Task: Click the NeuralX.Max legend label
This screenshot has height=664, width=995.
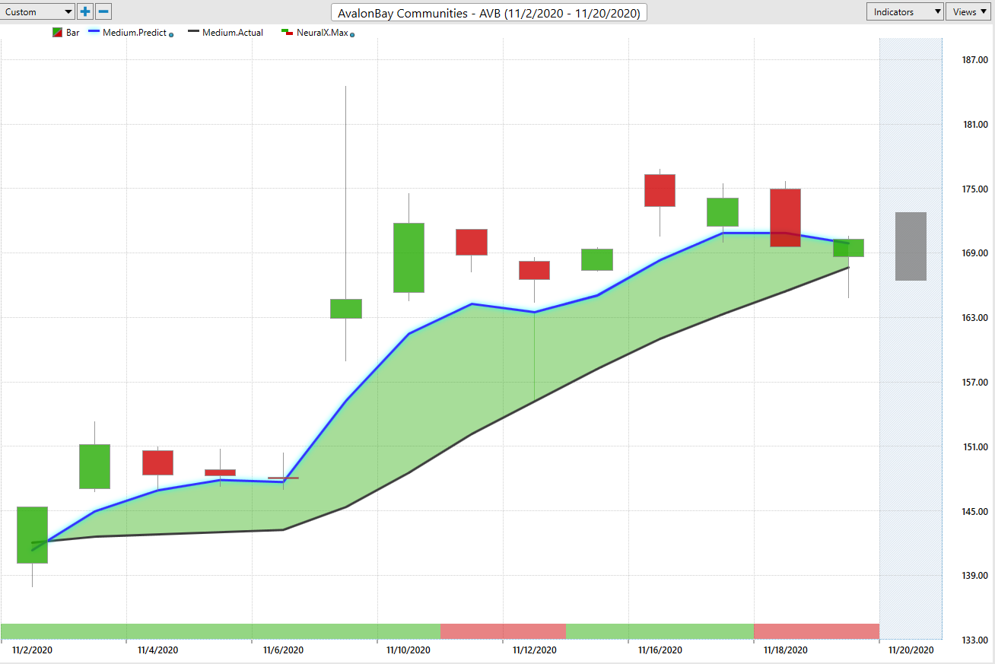Action: tap(321, 33)
